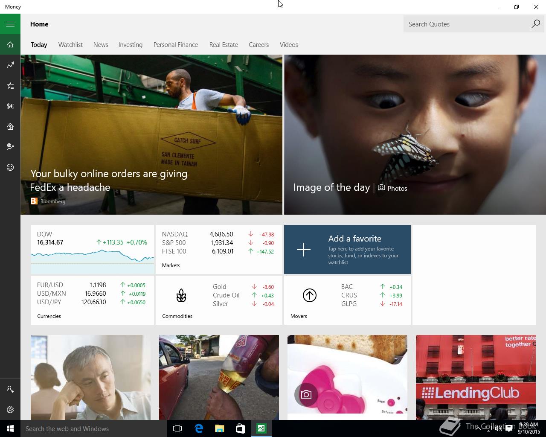Click the feedback smiley icon
The height and width of the screenshot is (437, 546).
(10, 167)
